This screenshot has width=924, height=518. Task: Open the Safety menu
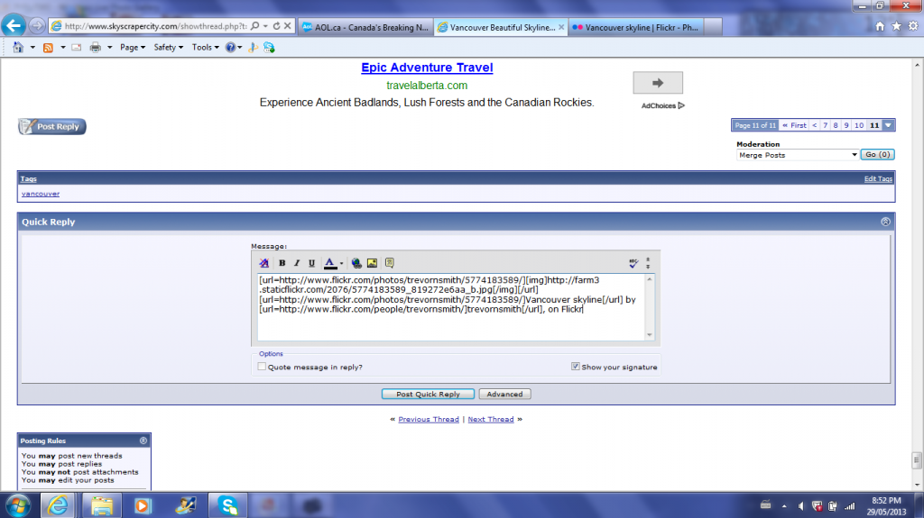click(x=168, y=47)
